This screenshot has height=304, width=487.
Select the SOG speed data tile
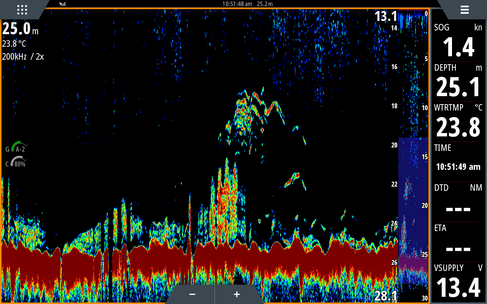458,41
